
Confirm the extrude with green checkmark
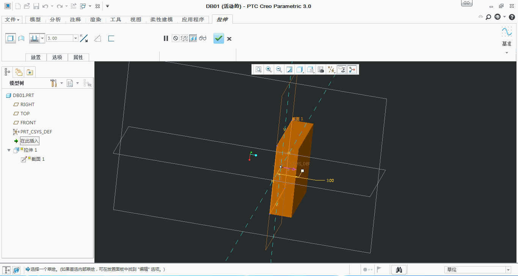[x=219, y=38]
